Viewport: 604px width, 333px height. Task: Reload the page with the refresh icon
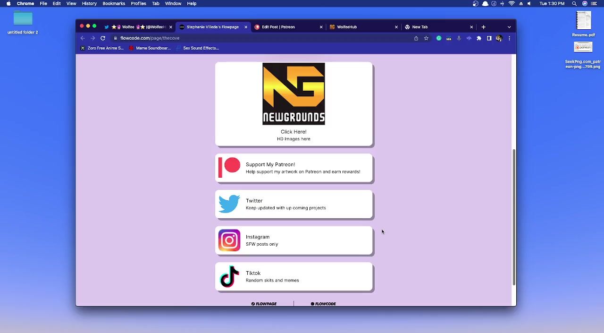tap(103, 38)
